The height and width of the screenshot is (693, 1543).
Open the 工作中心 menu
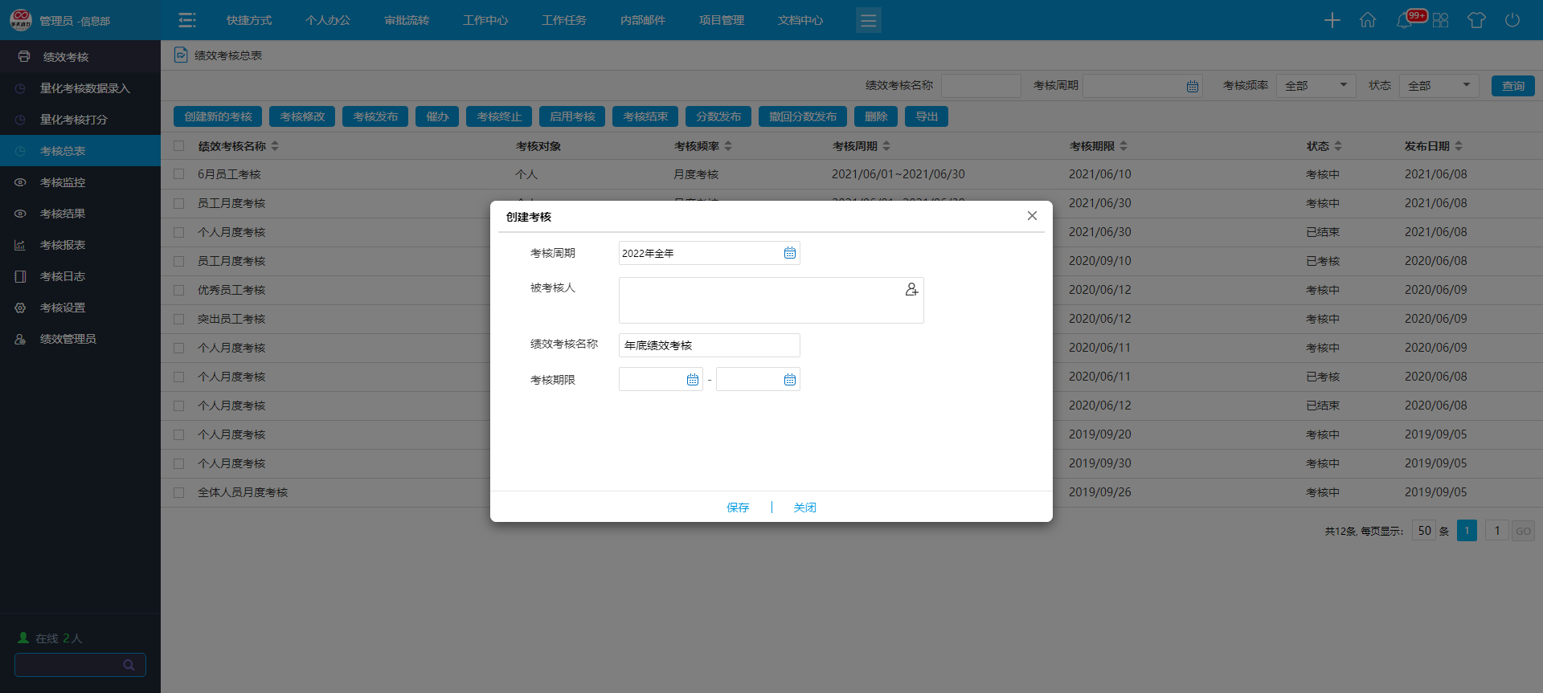485,20
